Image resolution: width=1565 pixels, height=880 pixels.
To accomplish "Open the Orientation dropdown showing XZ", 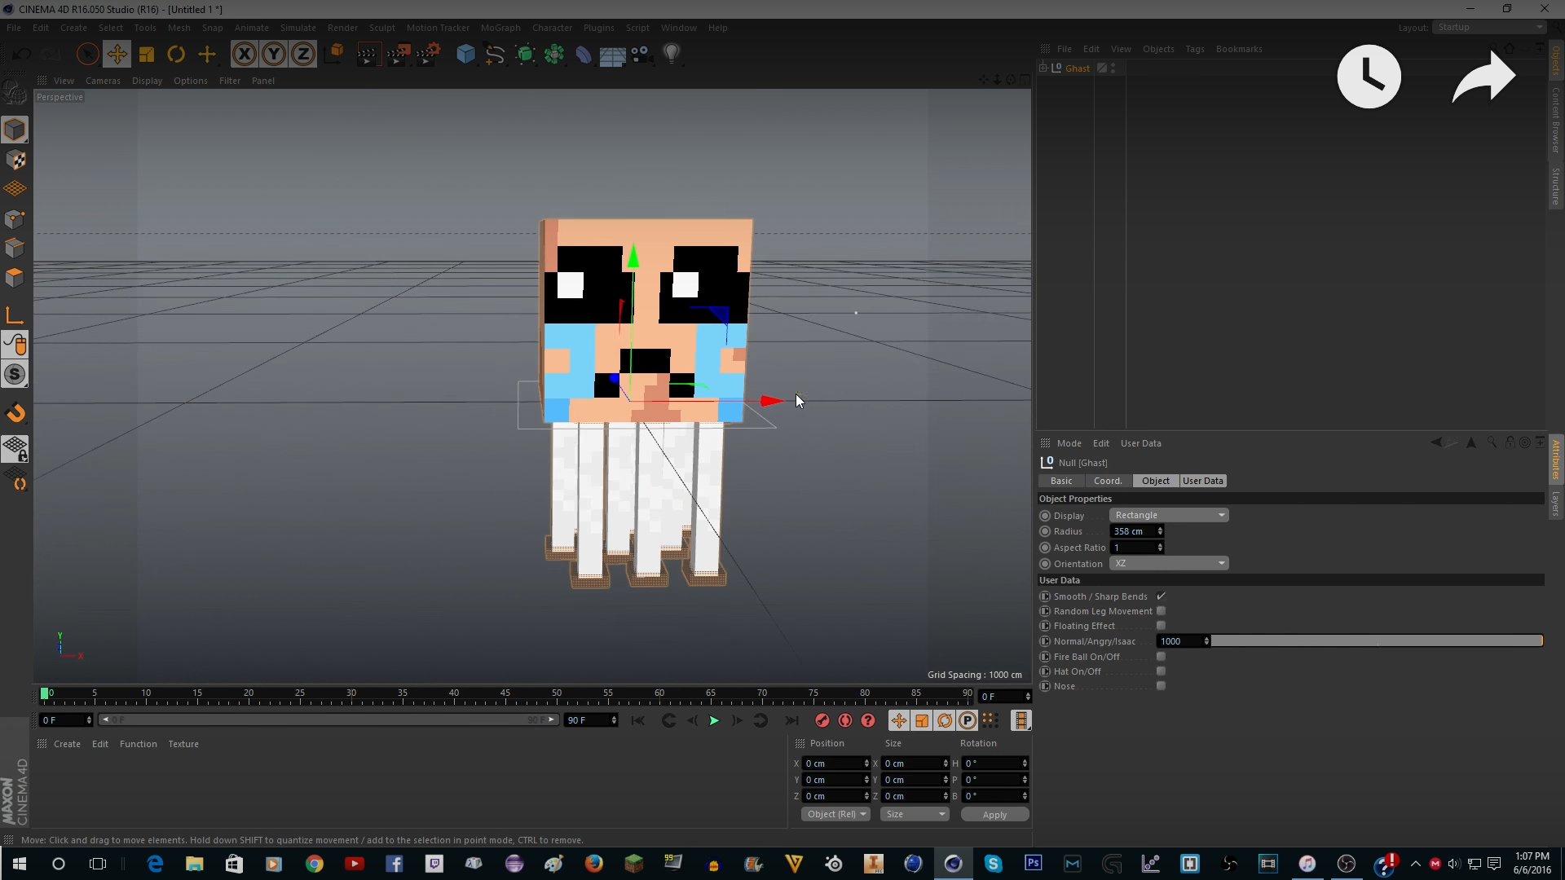I will click(1169, 563).
